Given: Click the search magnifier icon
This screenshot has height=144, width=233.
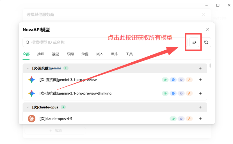Looking at the screenshot, I should tap(28, 42).
